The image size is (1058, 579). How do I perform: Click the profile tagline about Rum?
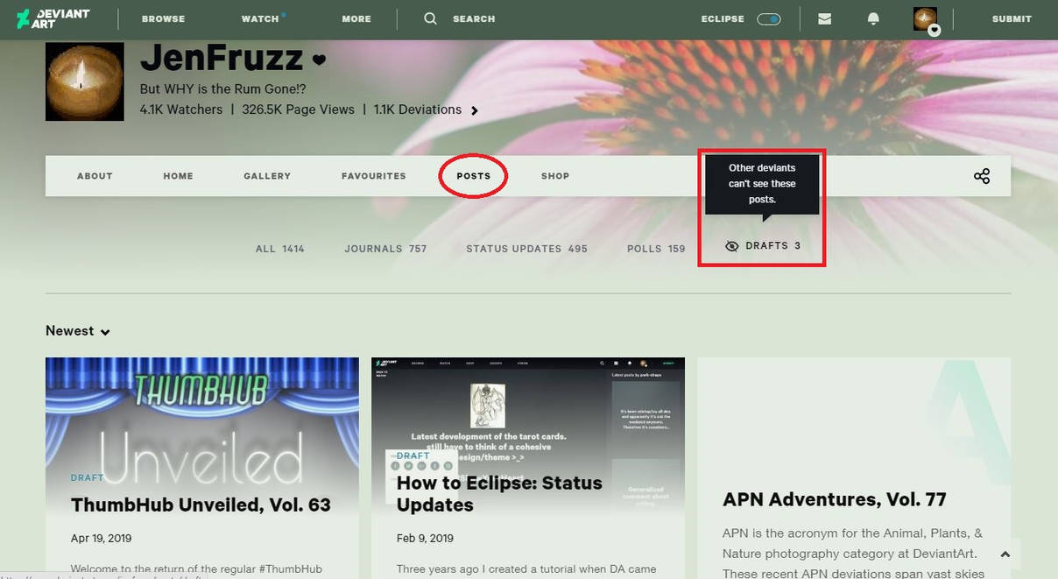tap(222, 89)
